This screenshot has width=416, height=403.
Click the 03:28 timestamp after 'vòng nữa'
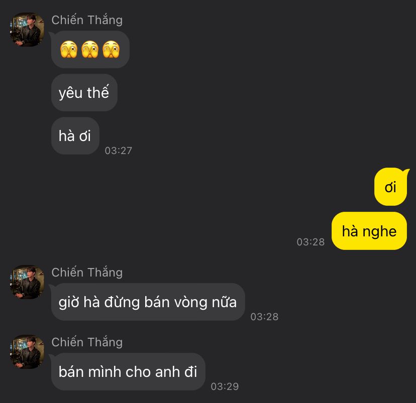click(264, 317)
